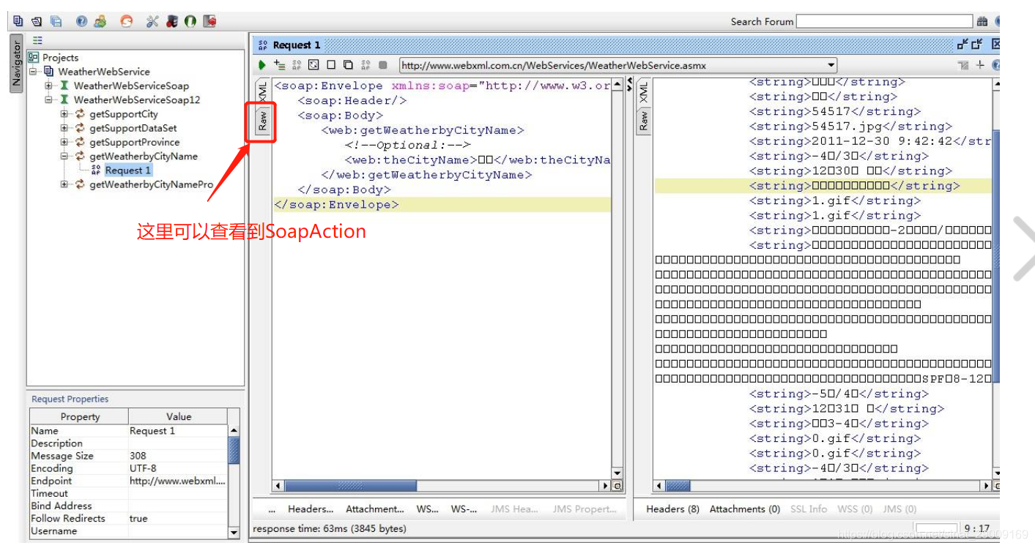This screenshot has width=1035, height=548.
Task: Collapse the getWeatherbyCityName node
Action: [x=64, y=156]
